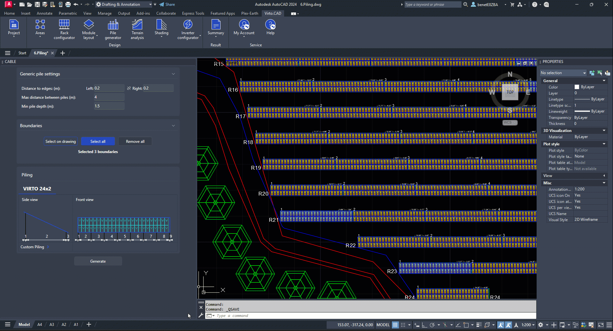The width and height of the screenshot is (613, 331).
Task: Switch to the A4 layout tab
Action: [40, 325]
